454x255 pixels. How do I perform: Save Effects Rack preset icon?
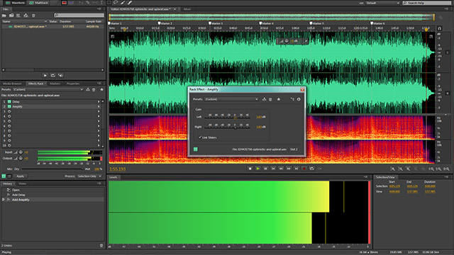(88, 90)
